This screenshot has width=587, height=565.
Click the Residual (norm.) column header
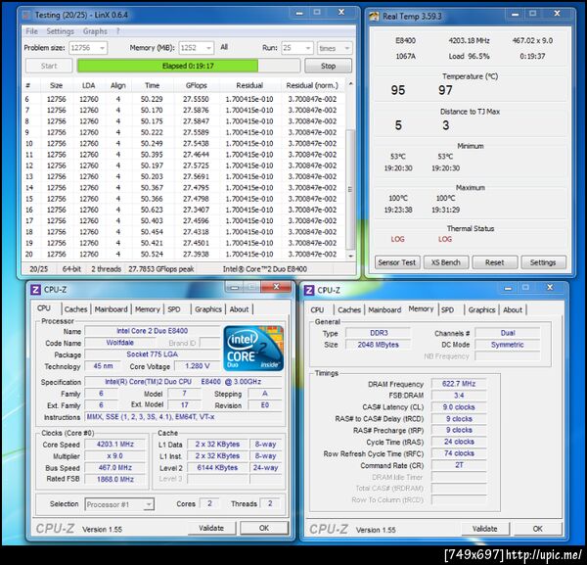[312, 85]
